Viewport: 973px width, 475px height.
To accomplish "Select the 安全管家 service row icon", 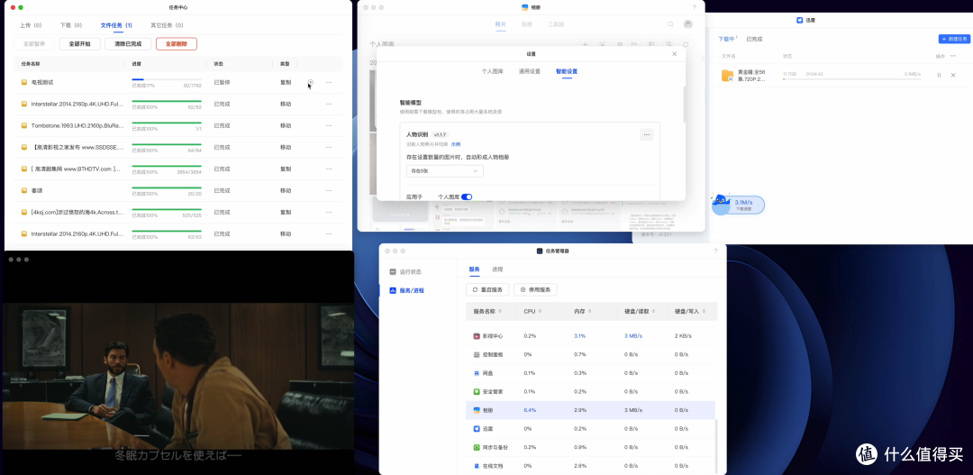I will click(x=477, y=392).
